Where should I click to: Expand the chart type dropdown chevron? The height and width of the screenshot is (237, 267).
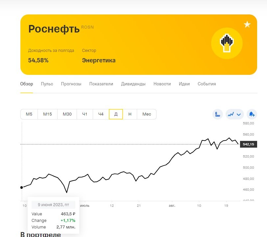[238, 114]
